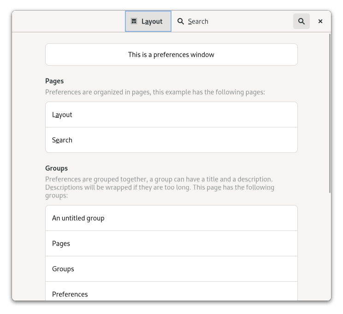Click the 'This is a preferences window' row

(x=171, y=54)
